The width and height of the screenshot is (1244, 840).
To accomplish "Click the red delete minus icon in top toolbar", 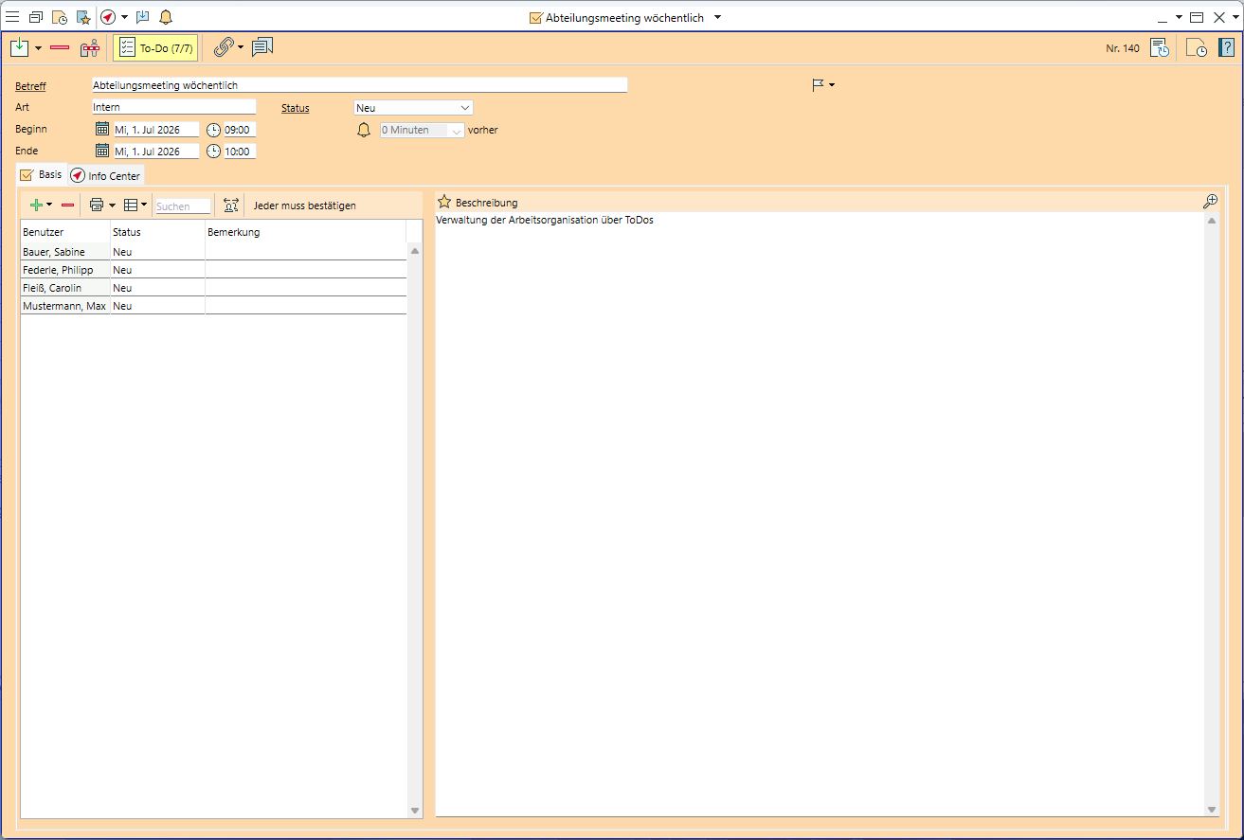I will click(x=60, y=47).
